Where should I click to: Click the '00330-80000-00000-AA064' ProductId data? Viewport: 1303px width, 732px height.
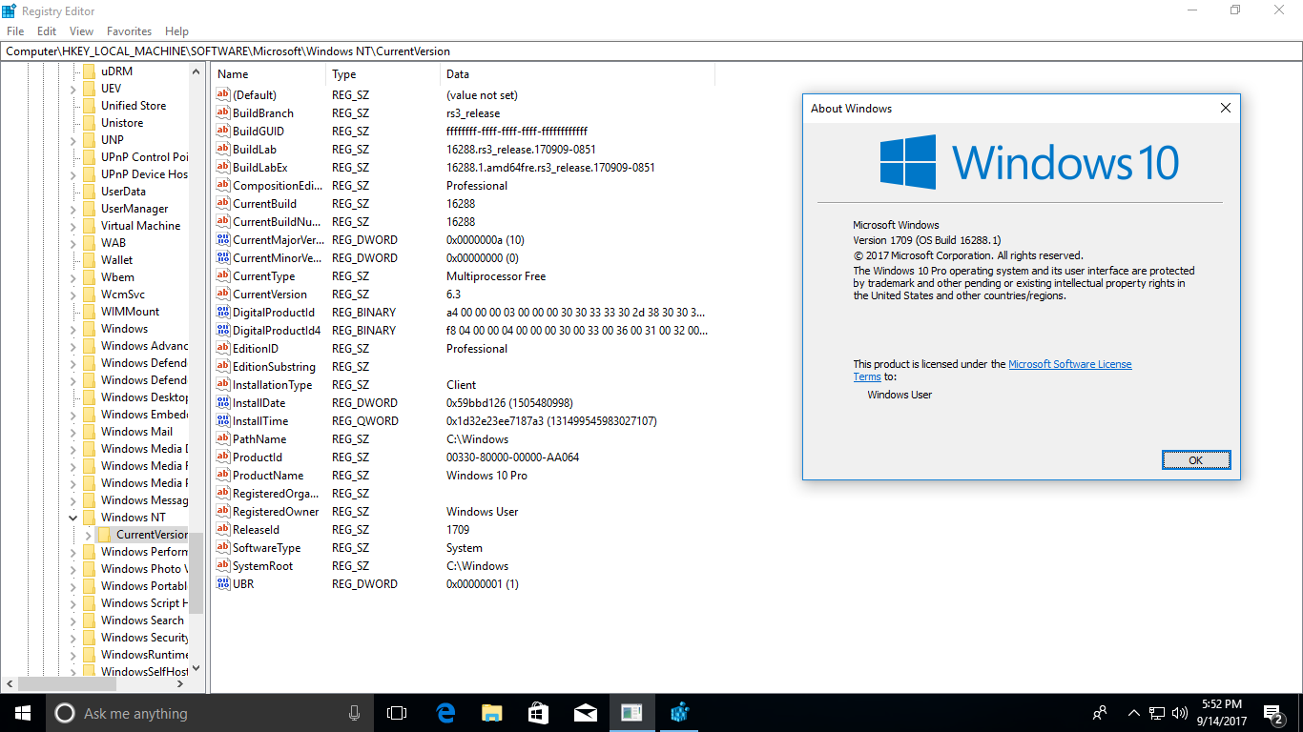512,457
